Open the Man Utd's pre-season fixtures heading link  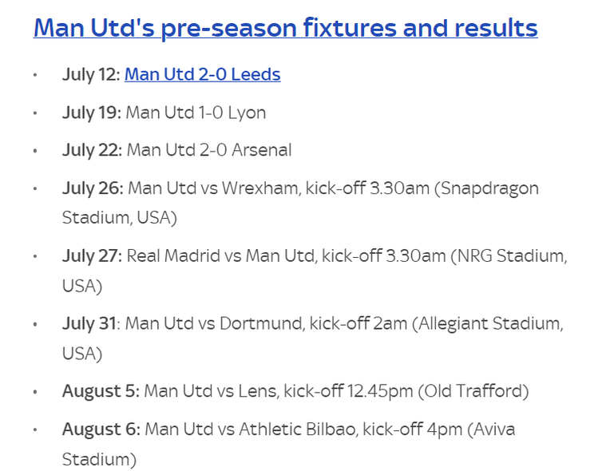[285, 28]
